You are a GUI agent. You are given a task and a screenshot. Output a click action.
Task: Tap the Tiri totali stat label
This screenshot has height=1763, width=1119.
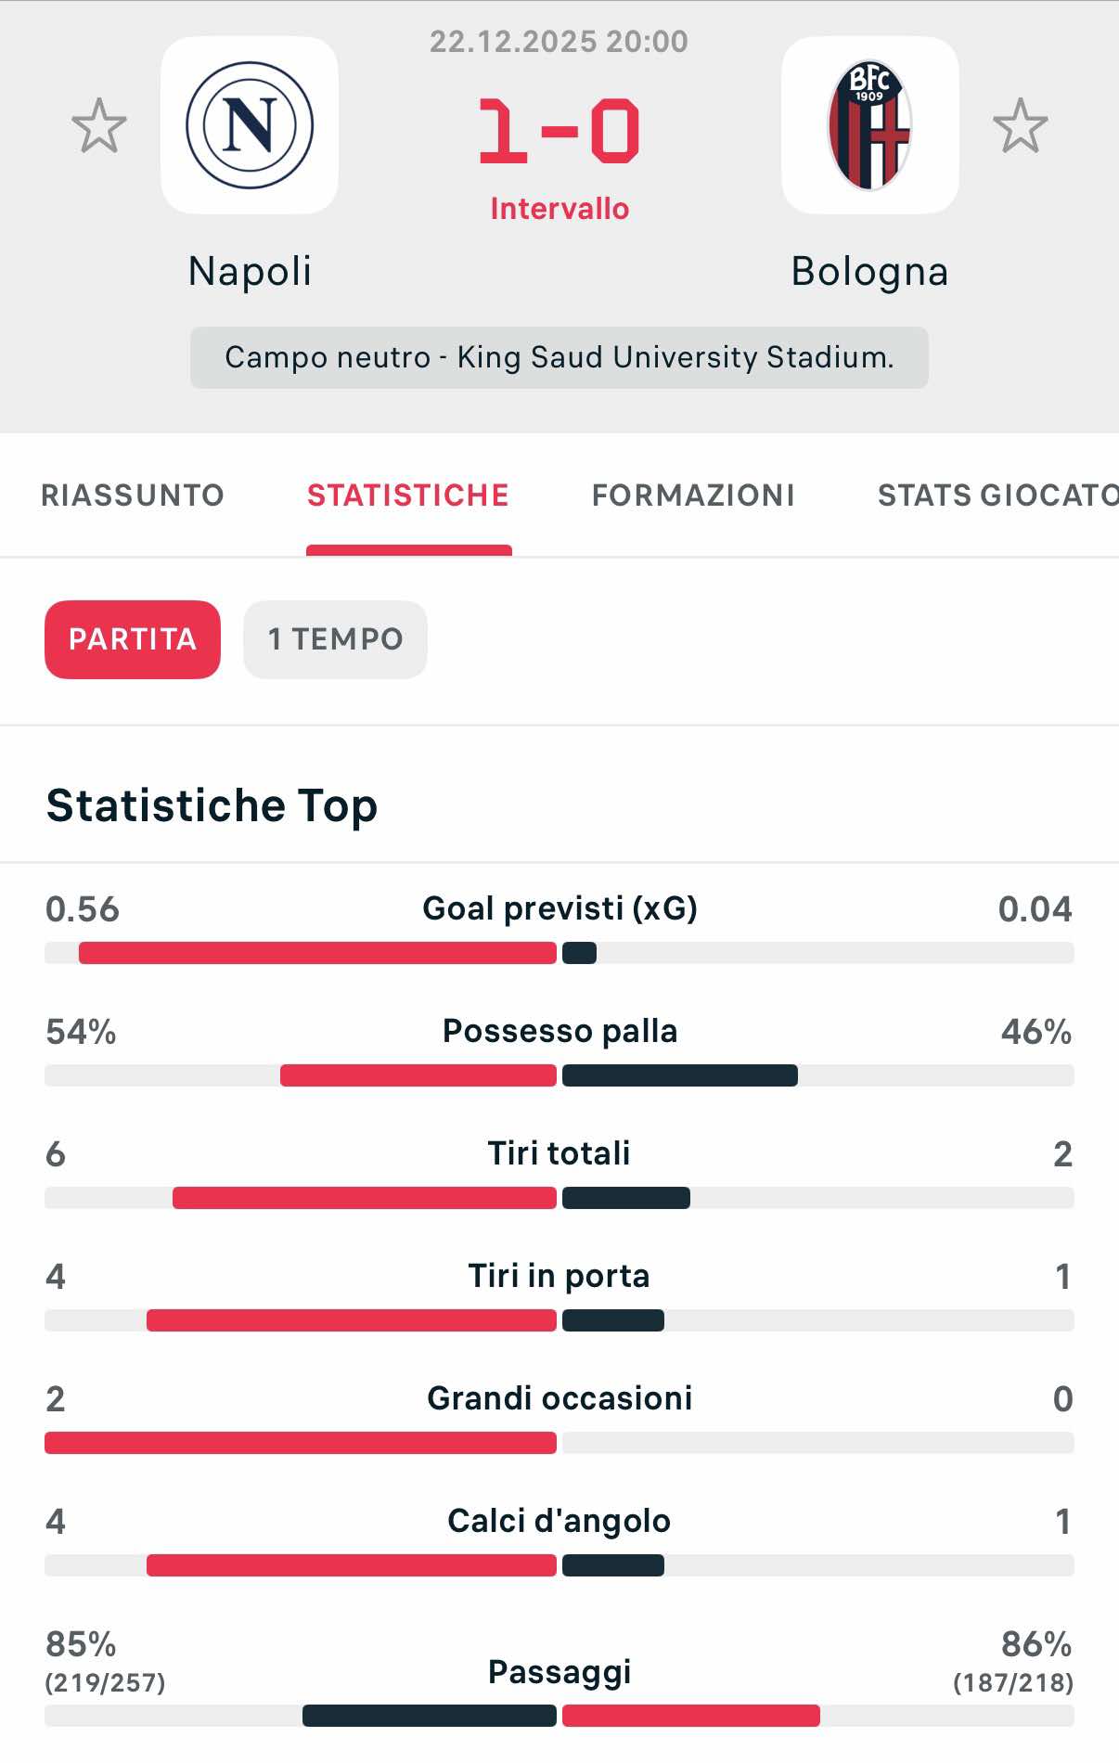559,1153
